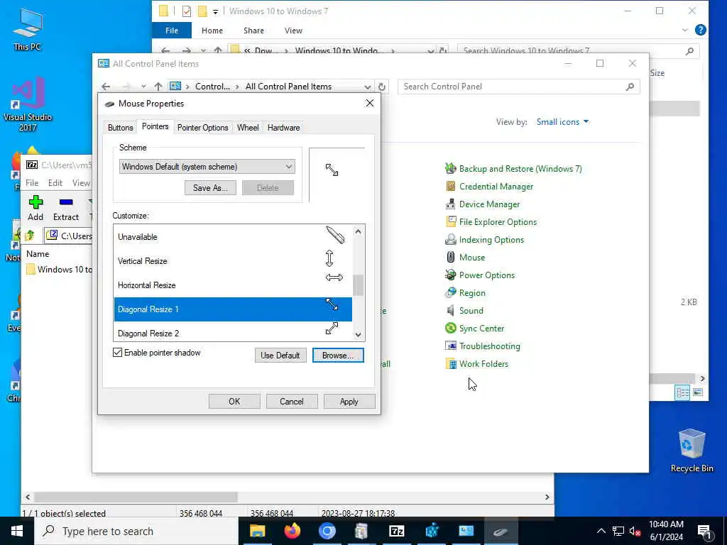Click the Search Control Panel field
Viewport: 727px width, 545px height.
click(518, 87)
